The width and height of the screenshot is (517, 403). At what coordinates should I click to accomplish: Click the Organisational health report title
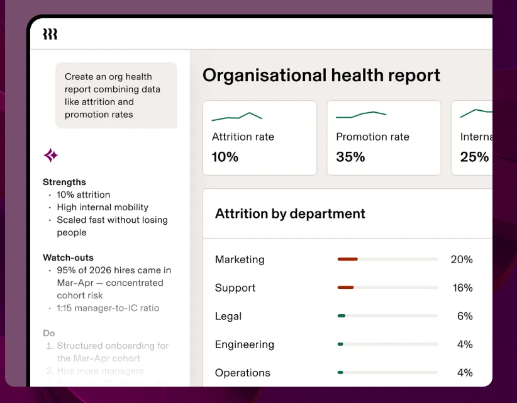click(x=321, y=76)
